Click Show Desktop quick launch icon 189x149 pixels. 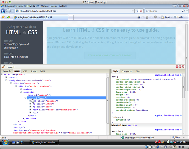tap(13, 142)
